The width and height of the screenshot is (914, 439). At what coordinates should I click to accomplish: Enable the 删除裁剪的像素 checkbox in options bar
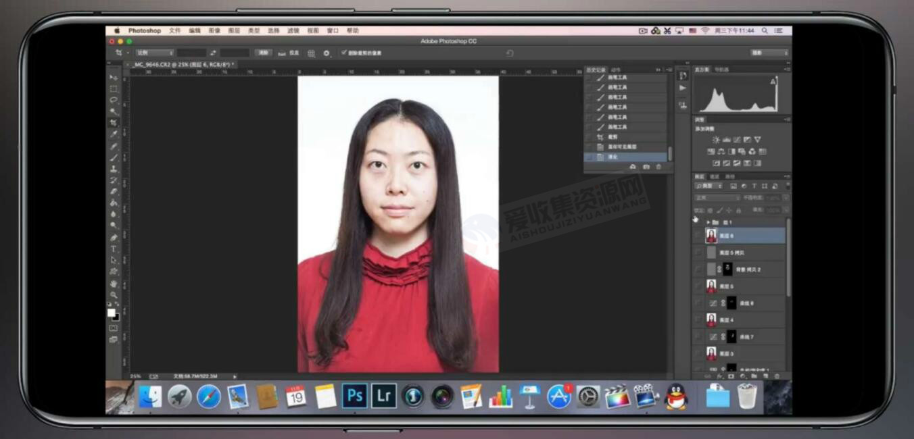[345, 52]
